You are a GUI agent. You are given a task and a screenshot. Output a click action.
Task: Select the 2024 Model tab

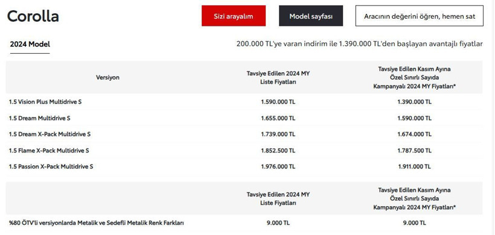[x=30, y=45]
